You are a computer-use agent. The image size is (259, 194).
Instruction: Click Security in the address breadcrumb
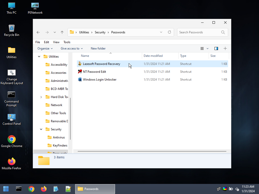(x=100, y=32)
